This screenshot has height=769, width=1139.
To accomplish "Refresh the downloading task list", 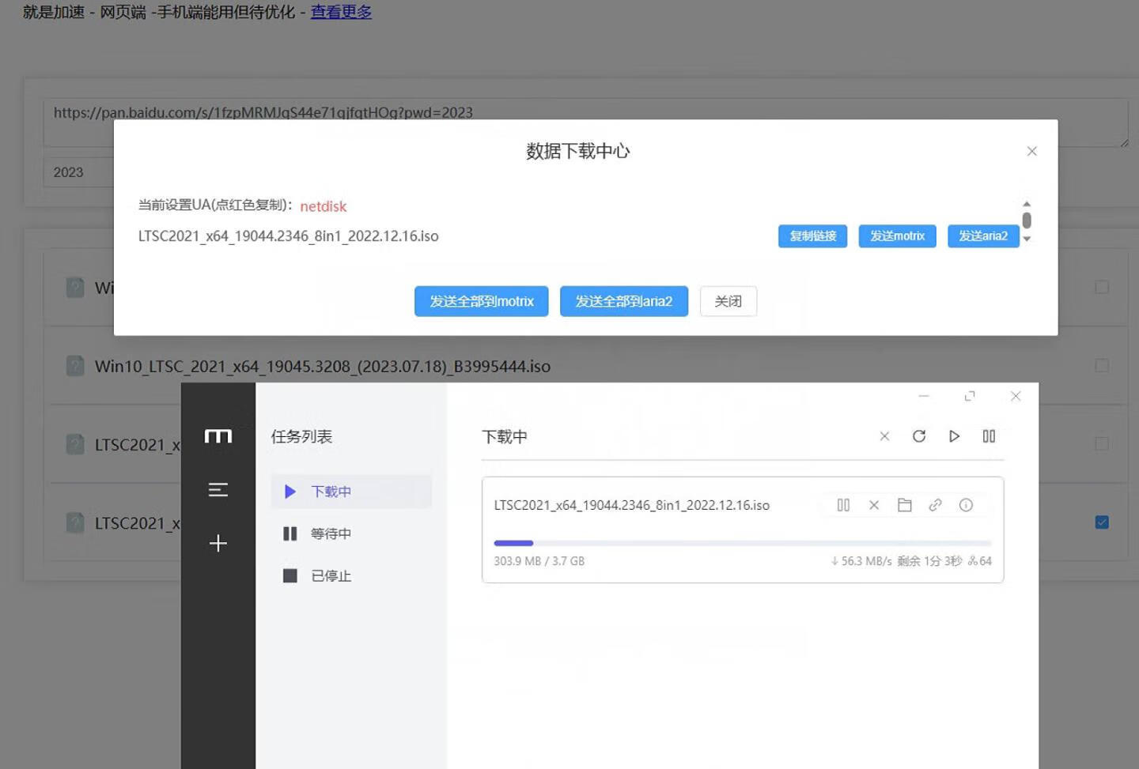I will [x=919, y=435].
